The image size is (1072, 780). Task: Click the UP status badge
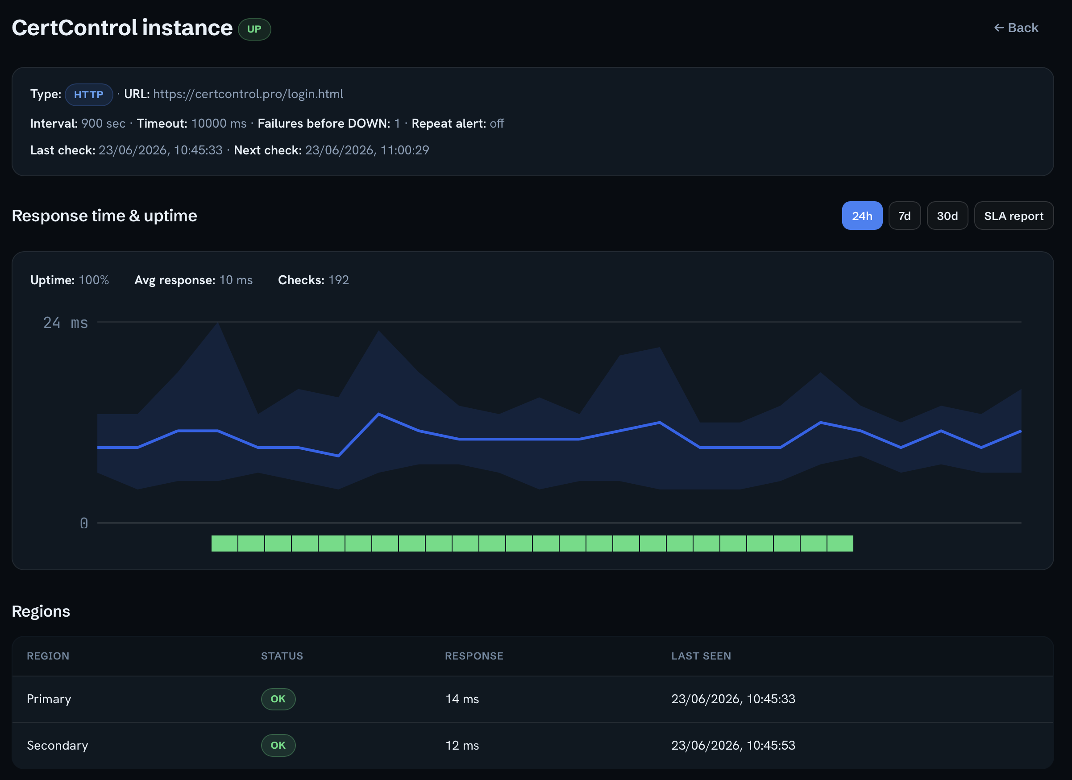point(254,29)
